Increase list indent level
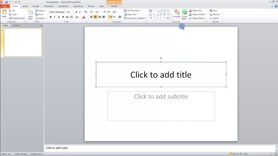Image resolution: width=278 pixels, height=156 pixels. pyautogui.click(x=109, y=12)
